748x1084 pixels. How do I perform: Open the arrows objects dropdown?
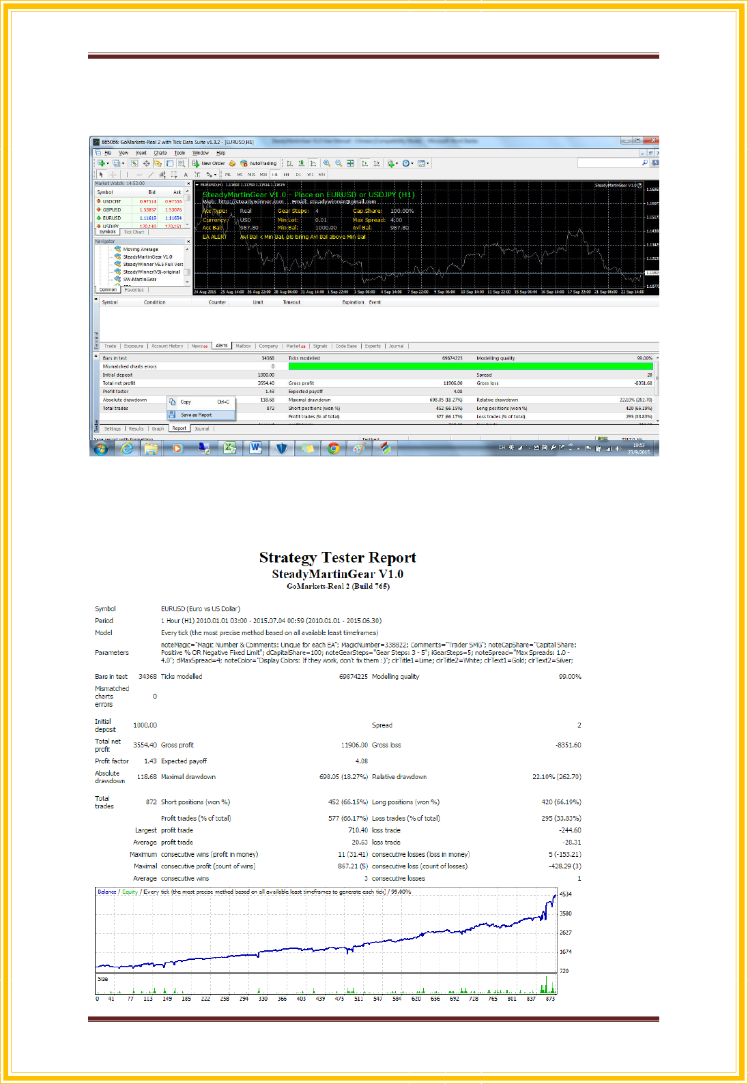(x=212, y=175)
